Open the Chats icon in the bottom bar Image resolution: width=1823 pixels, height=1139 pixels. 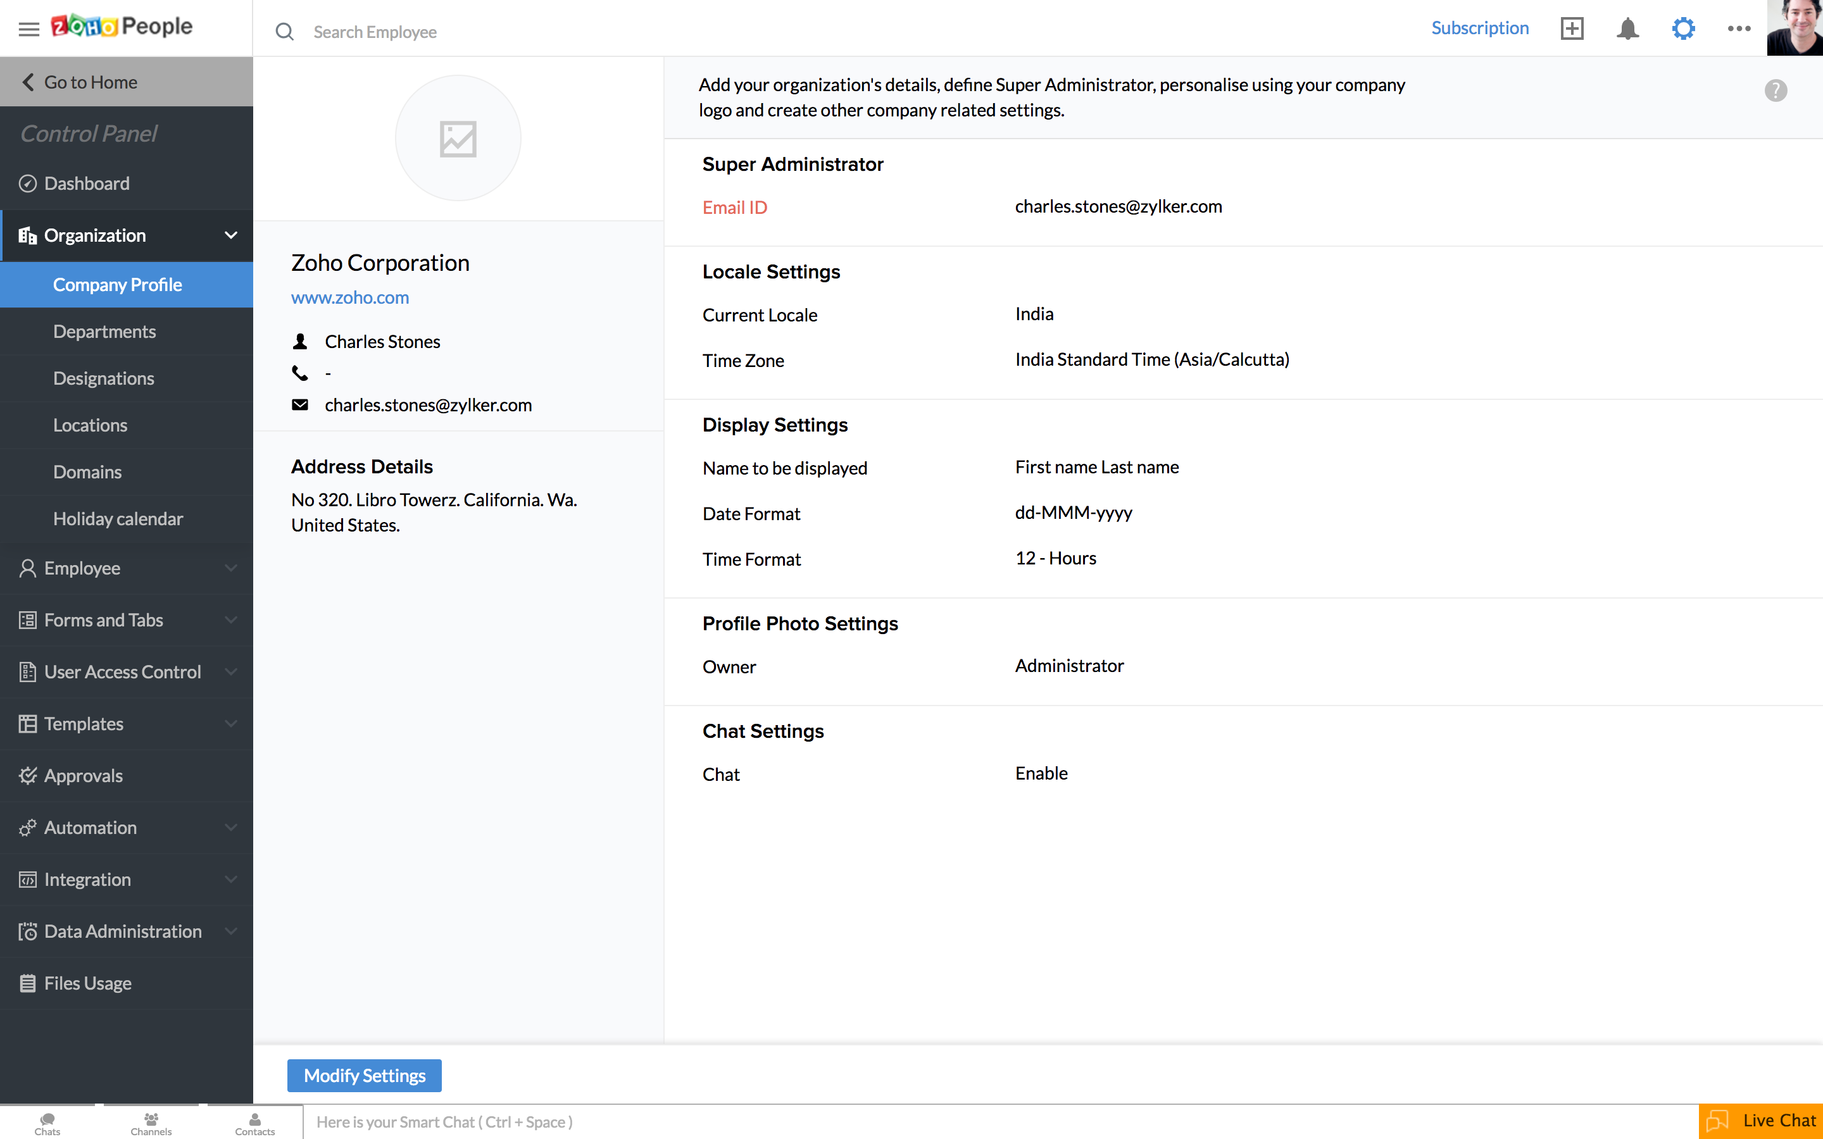point(47,1123)
